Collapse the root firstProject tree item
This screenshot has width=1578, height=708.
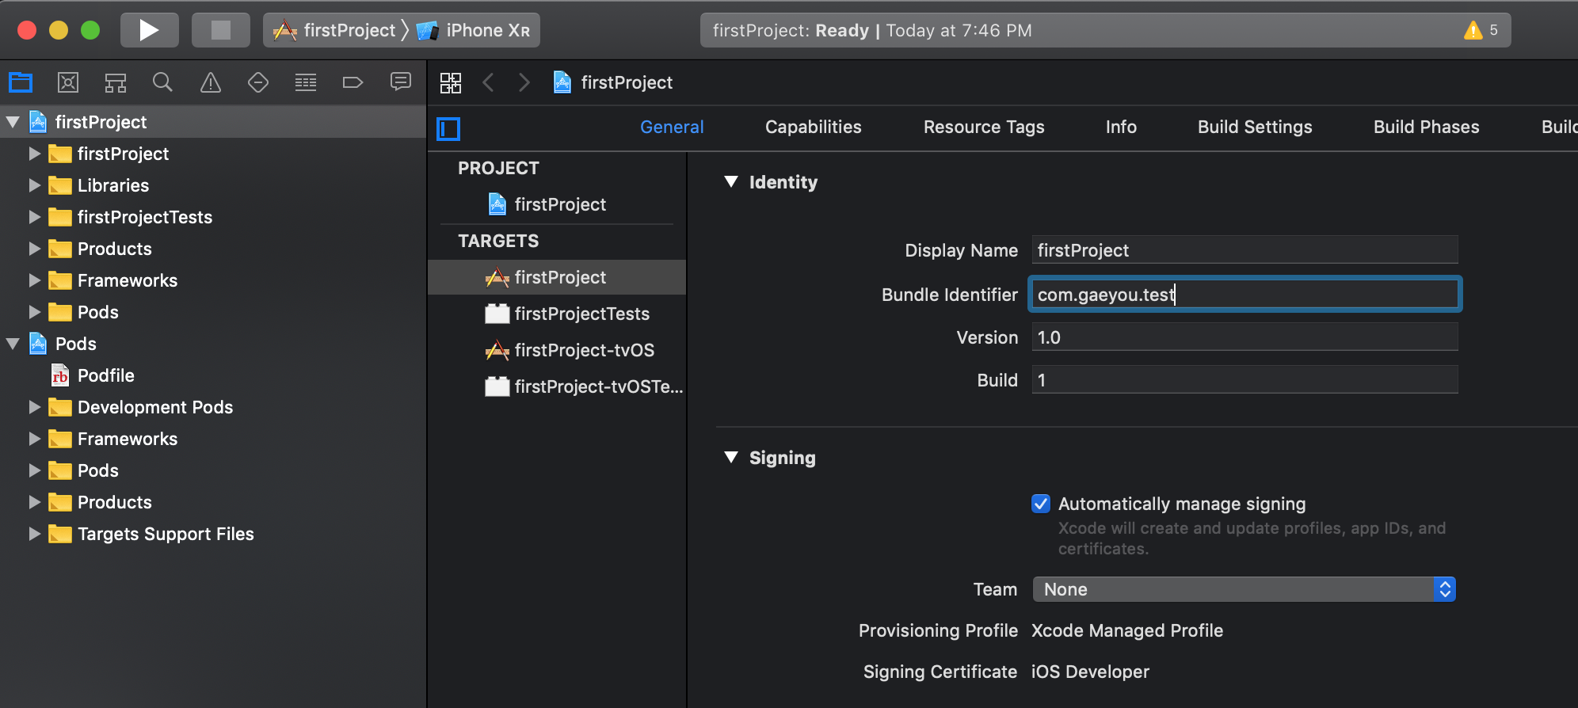point(13,122)
